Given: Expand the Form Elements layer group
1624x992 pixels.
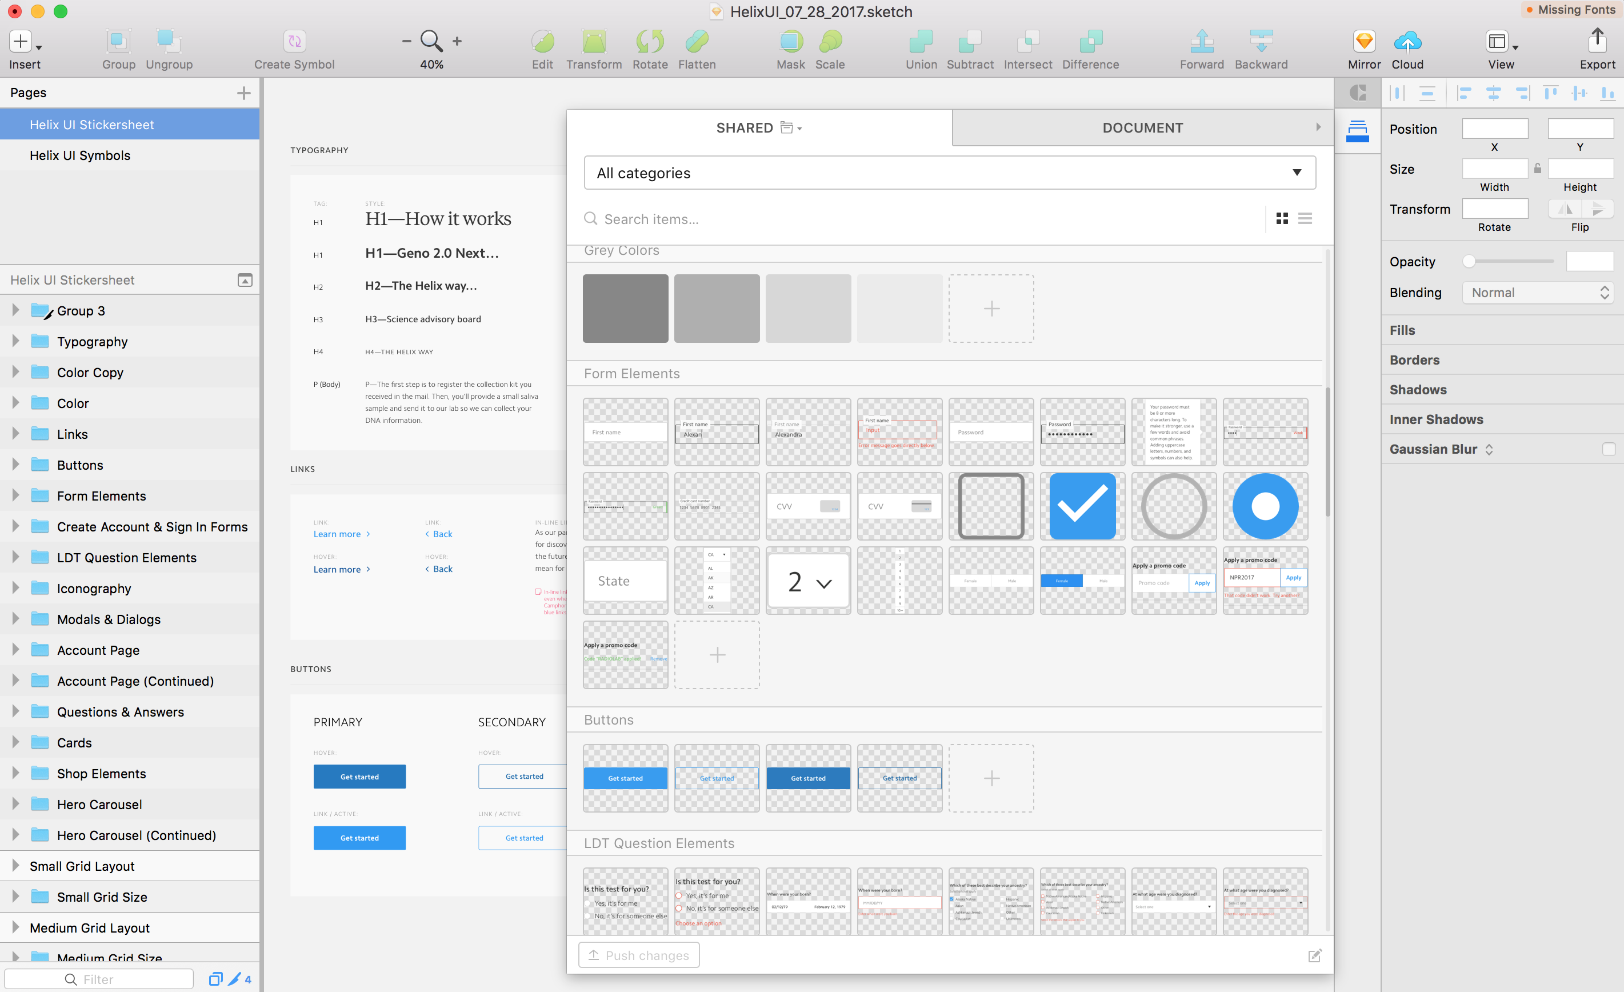Looking at the screenshot, I should (15, 495).
